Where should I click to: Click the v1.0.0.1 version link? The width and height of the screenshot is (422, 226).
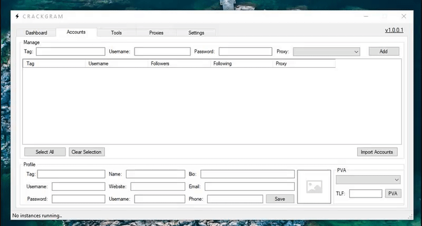click(x=394, y=30)
